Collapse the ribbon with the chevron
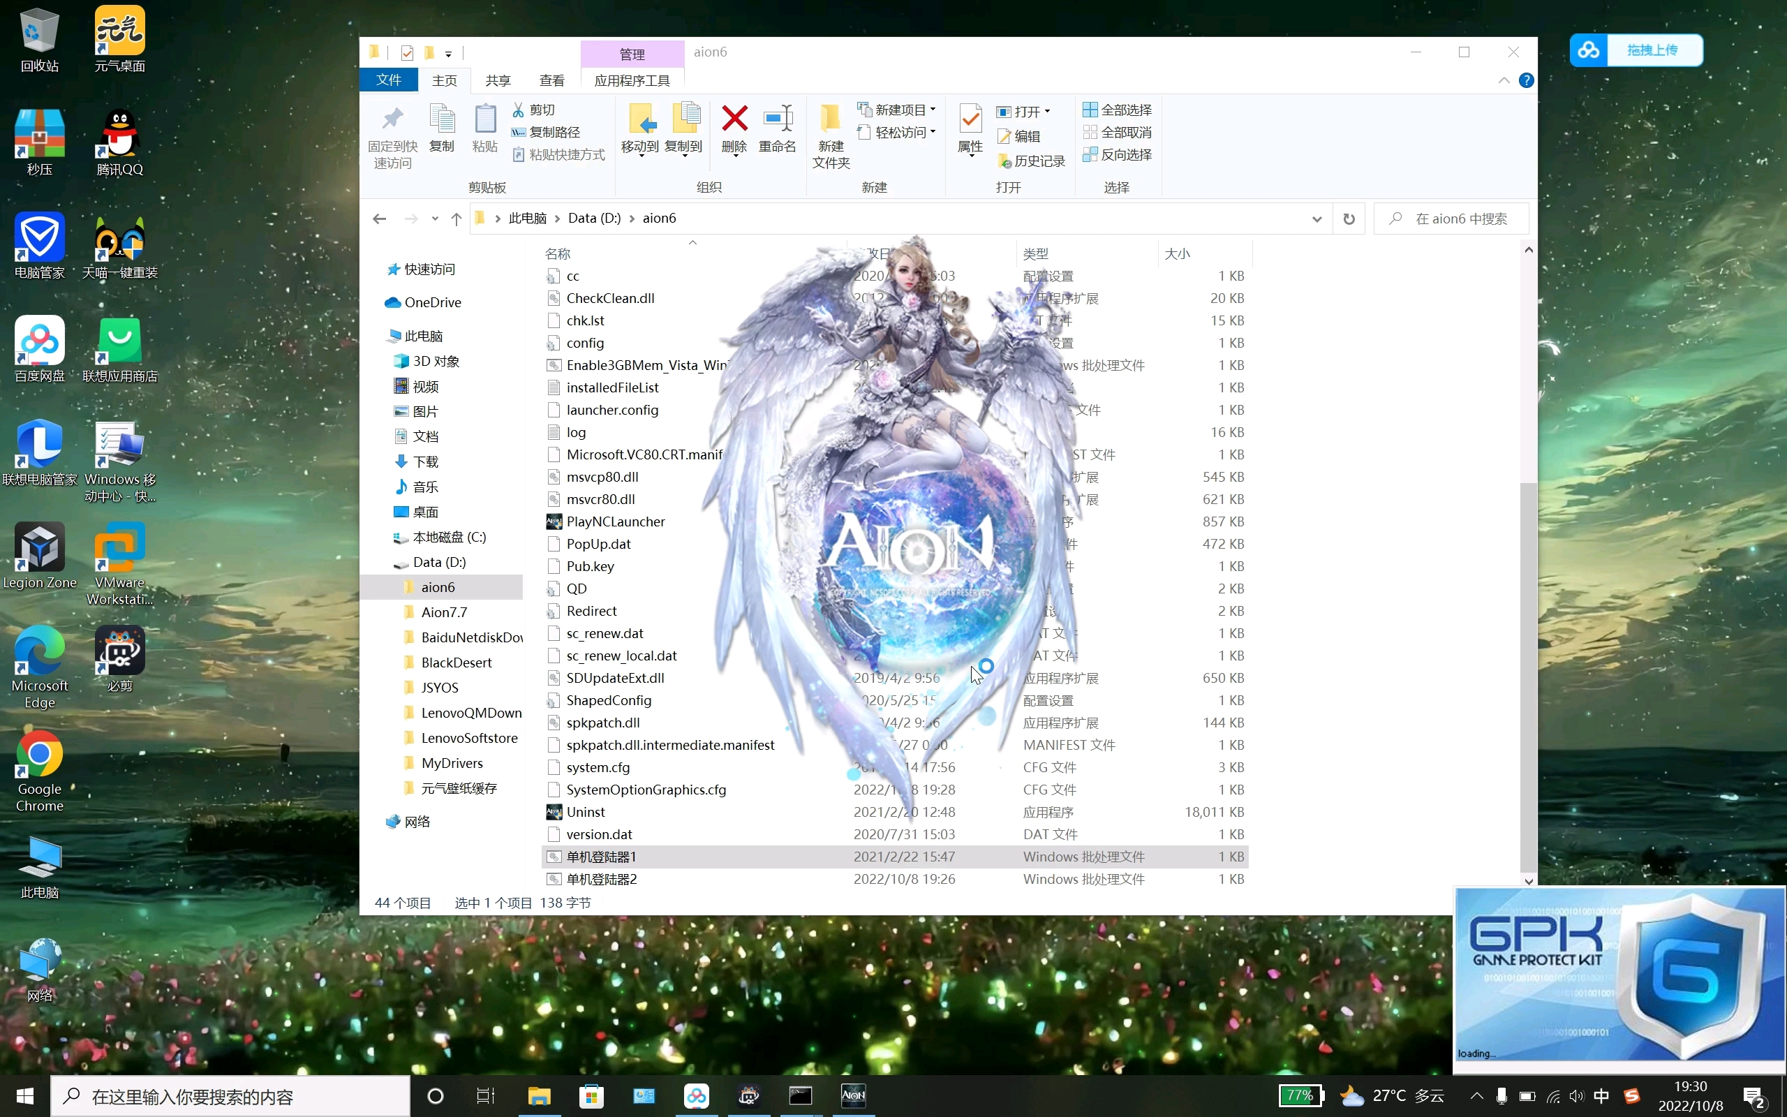The height and width of the screenshot is (1117, 1787). (1504, 80)
